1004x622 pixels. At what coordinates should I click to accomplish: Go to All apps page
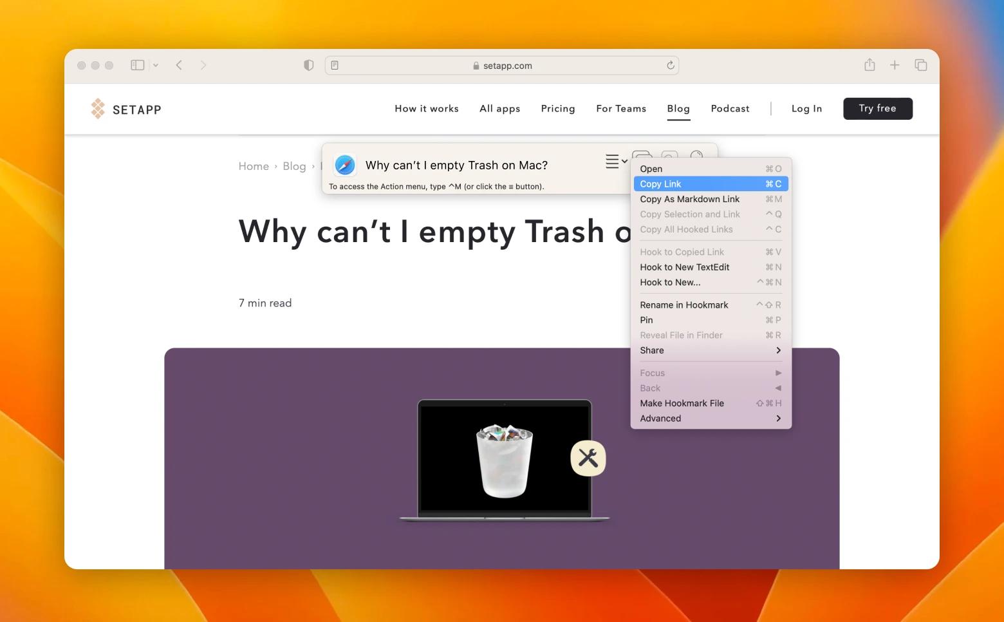tap(500, 108)
